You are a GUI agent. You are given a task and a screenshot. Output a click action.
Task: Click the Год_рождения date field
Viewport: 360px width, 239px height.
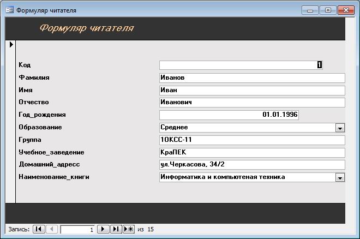point(229,115)
